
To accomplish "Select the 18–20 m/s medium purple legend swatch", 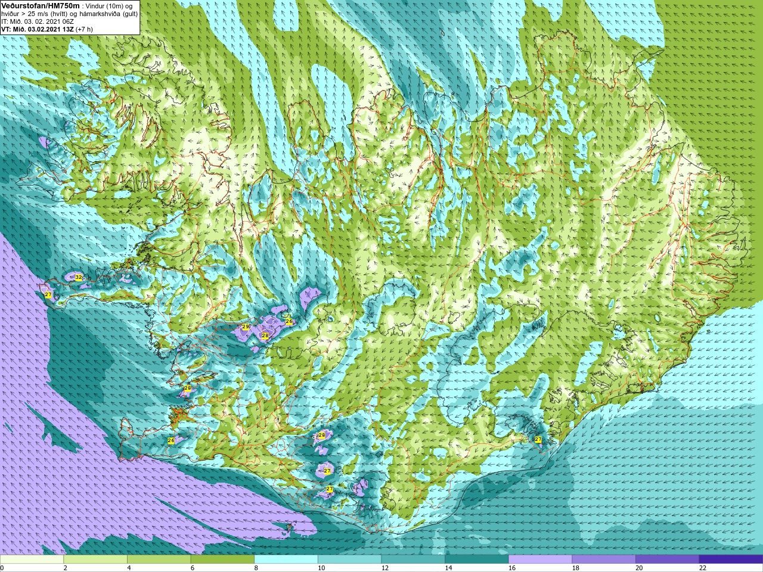I will [x=604, y=559].
